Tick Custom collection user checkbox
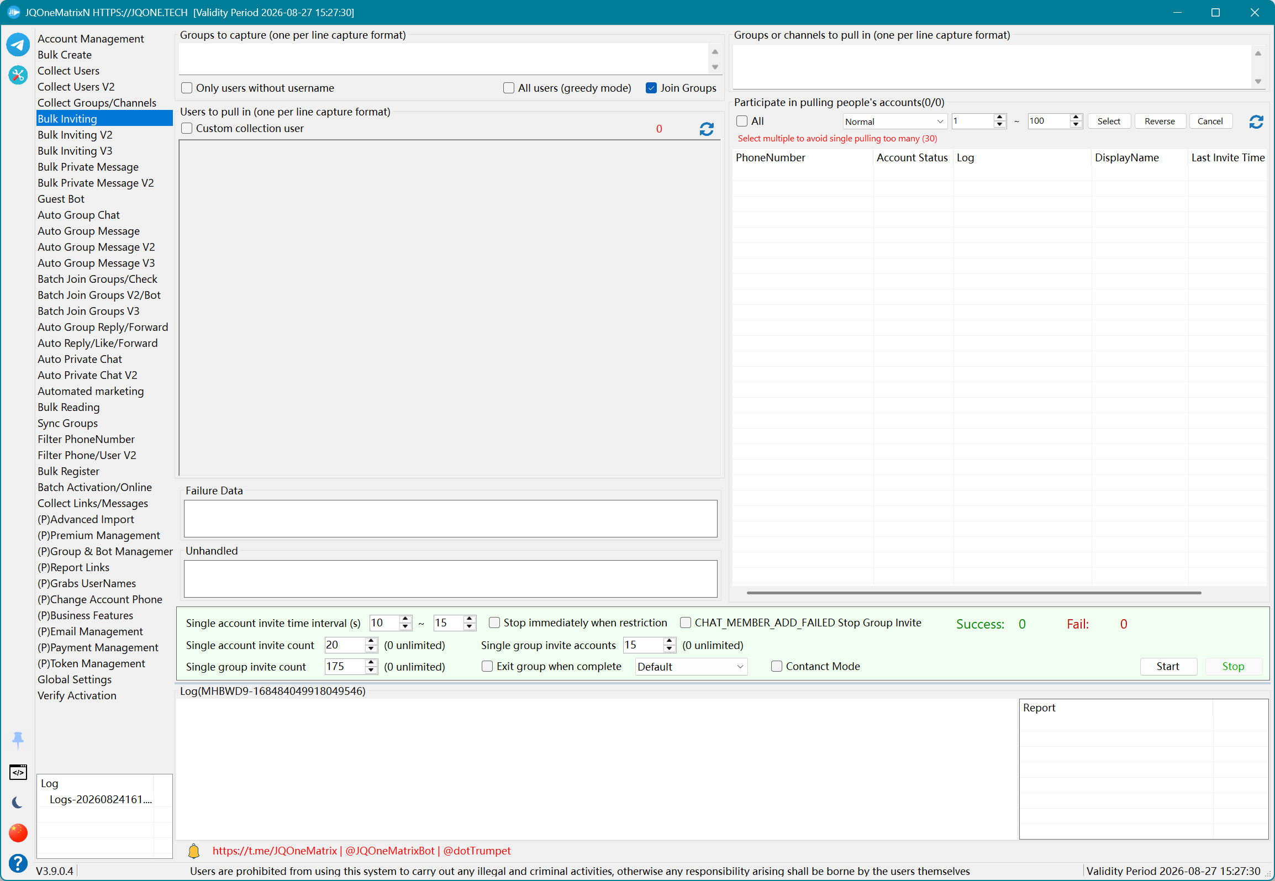 pos(187,128)
